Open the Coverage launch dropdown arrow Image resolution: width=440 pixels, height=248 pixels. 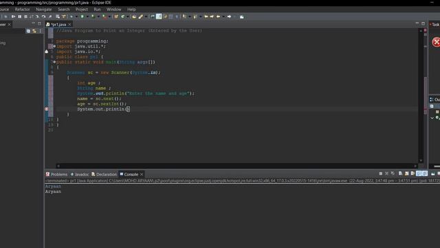[x=98, y=17]
